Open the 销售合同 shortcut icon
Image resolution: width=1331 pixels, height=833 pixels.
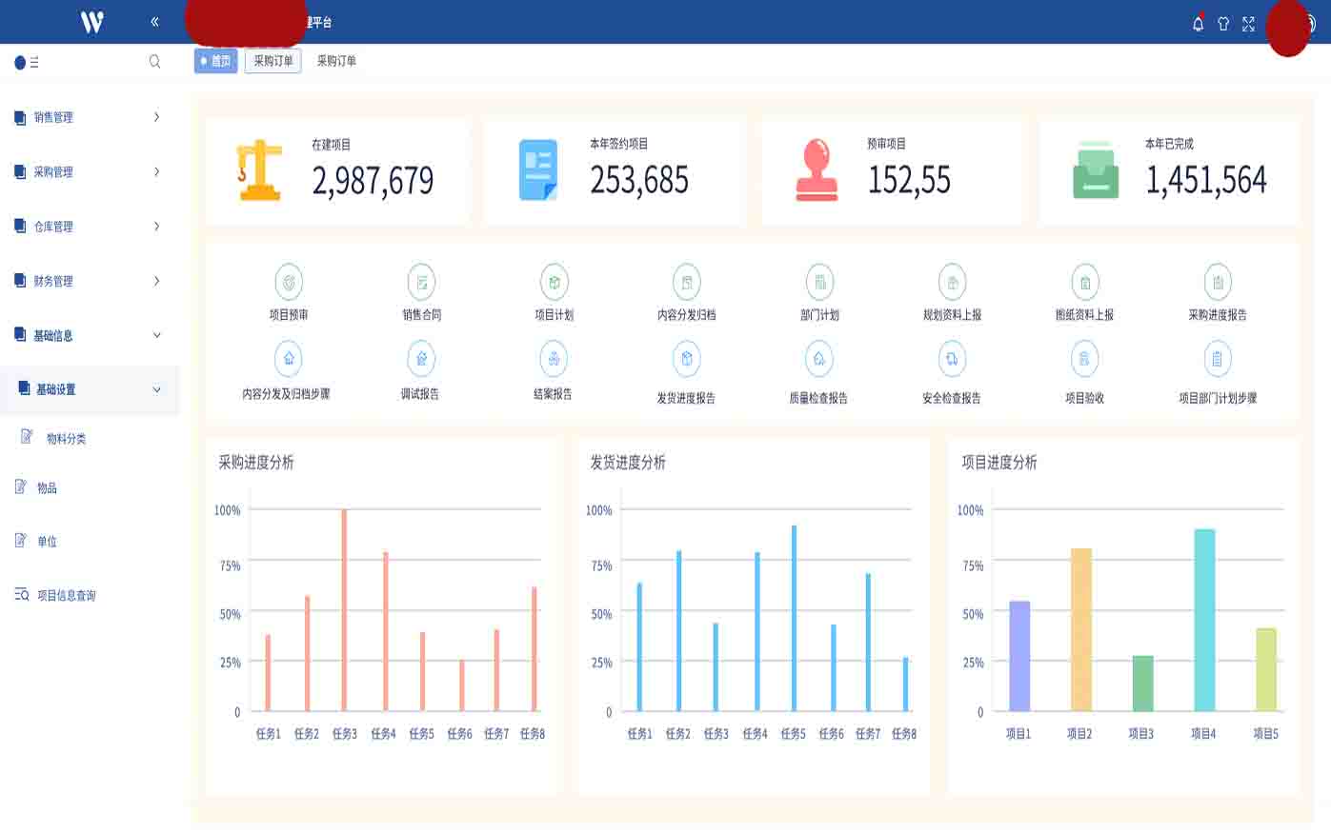pyautogui.click(x=421, y=283)
